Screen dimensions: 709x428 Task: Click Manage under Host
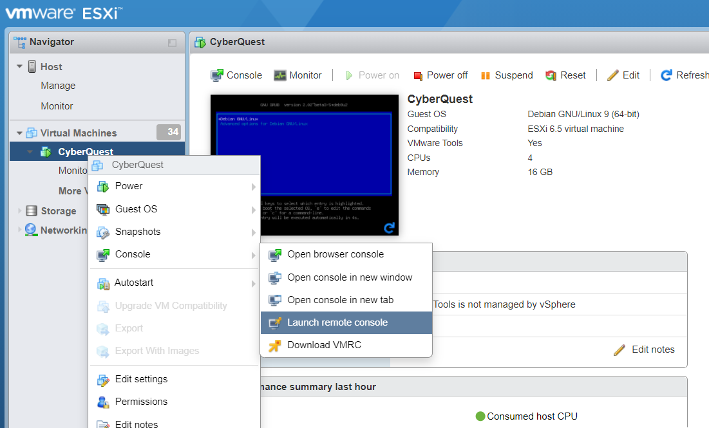pyautogui.click(x=59, y=86)
